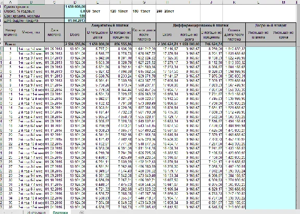The image size is (300, 214).
Task: Click the loan issue date cell 01.04.2013
Action: click(75, 20)
